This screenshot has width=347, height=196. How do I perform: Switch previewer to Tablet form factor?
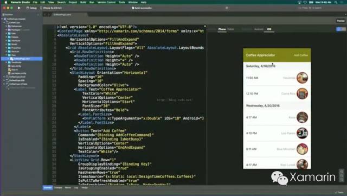click(231, 29)
